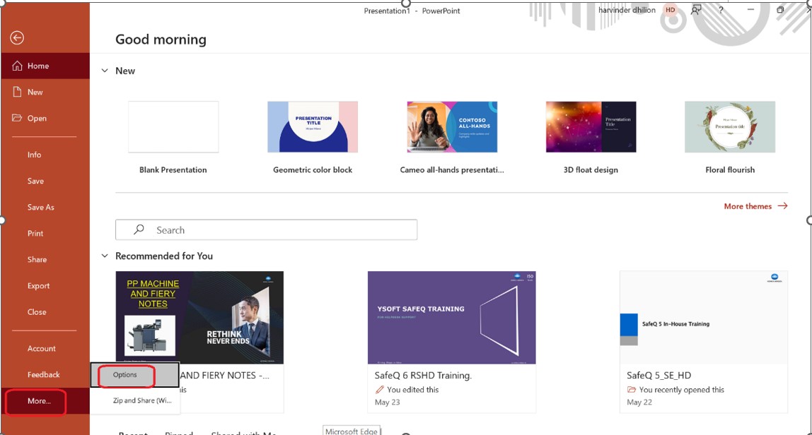Pick the Floral flourish template
The image size is (812, 435).
[x=730, y=127]
